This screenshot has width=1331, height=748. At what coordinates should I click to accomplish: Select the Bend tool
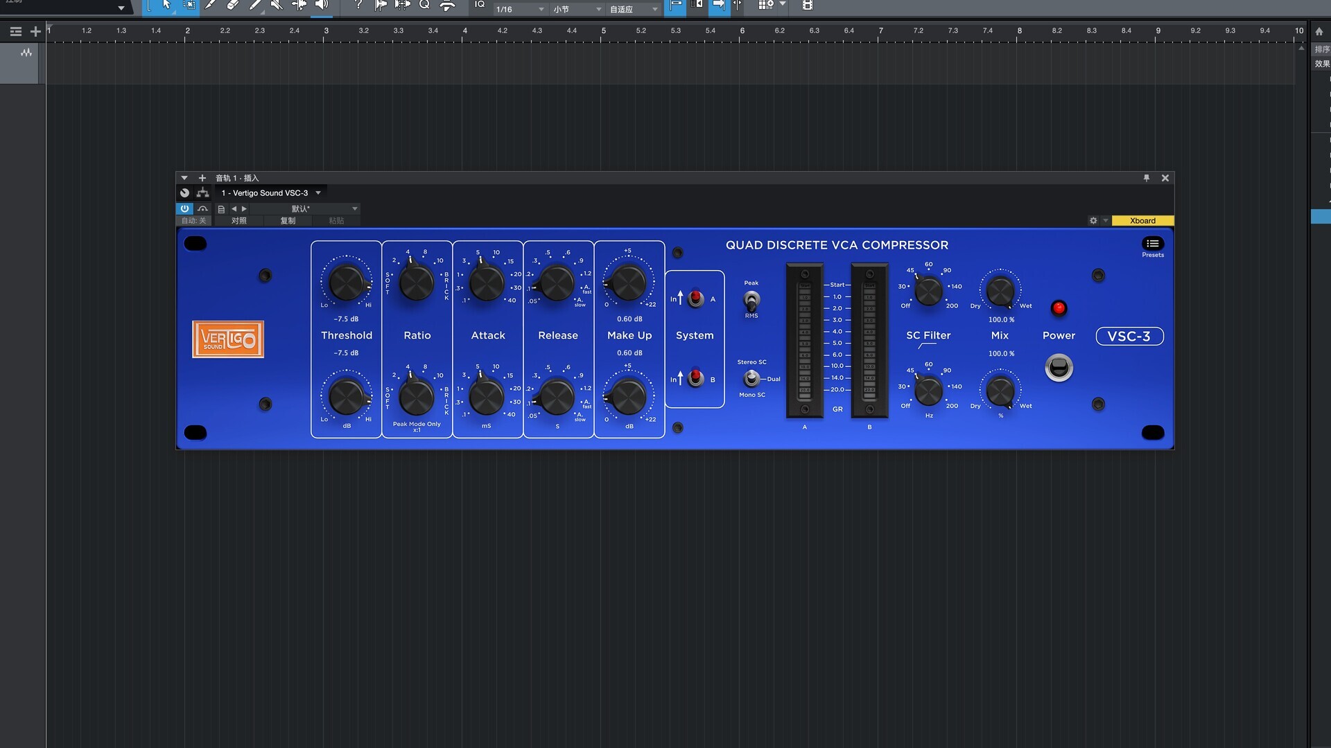pyautogui.click(x=299, y=5)
